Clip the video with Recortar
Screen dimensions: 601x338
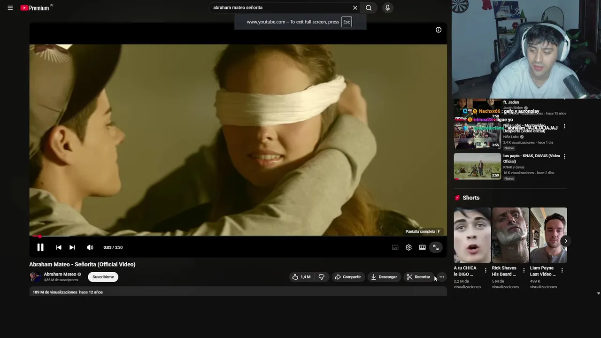pos(418,277)
